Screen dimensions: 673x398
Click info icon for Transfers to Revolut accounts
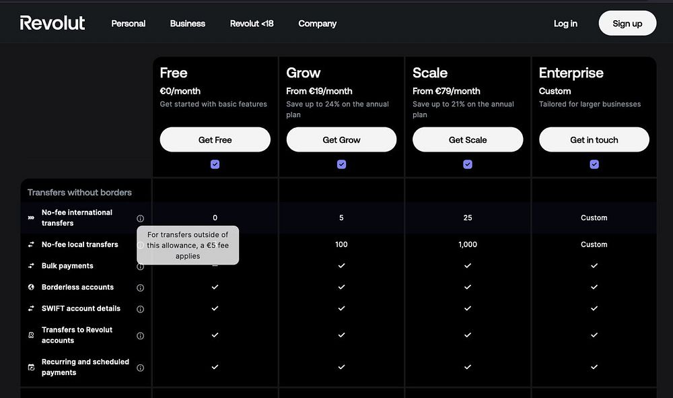[x=140, y=335]
